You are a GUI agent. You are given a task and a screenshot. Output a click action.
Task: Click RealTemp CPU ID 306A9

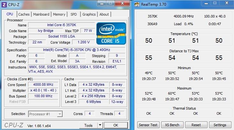tap(152, 24)
